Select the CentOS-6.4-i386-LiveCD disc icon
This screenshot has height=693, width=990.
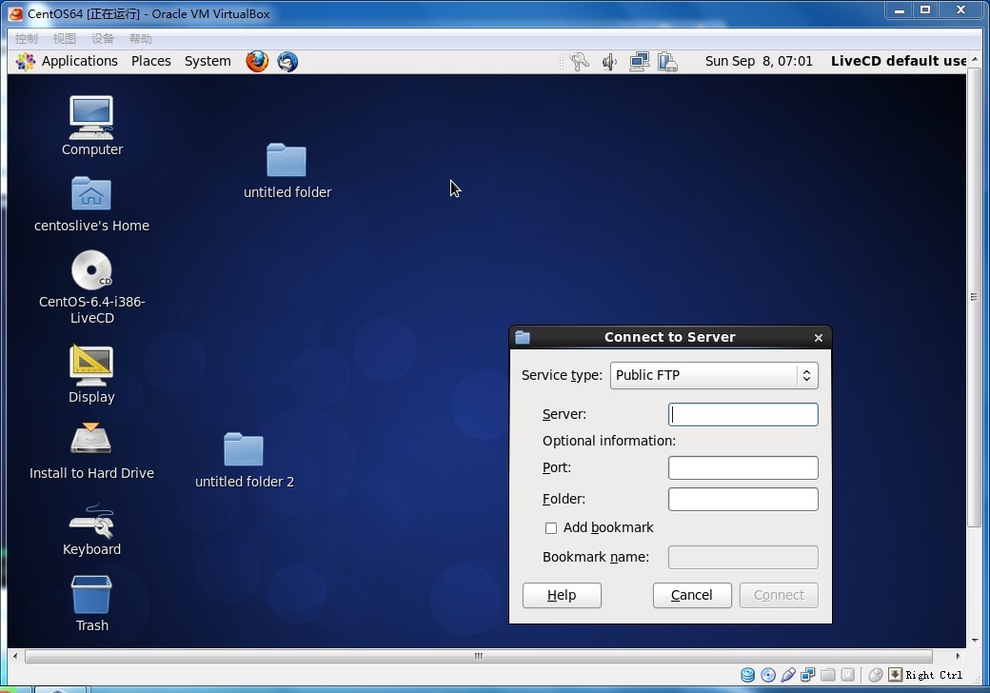(91, 270)
